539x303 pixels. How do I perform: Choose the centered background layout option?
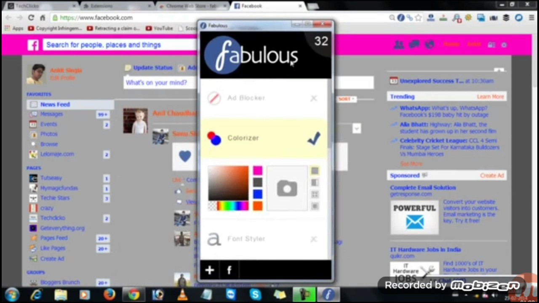[315, 206]
